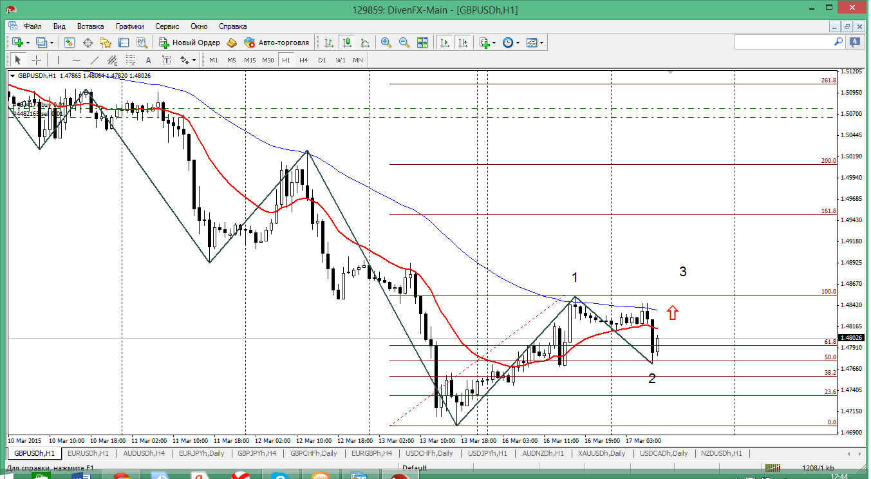Select the cursor arrow tool
The image size is (871, 479).
point(18,60)
